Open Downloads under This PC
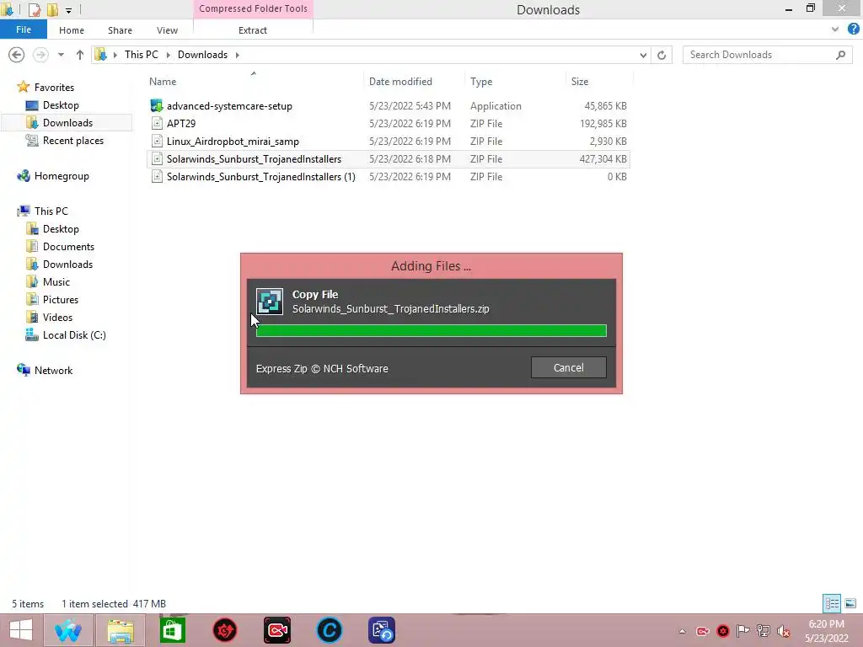 [x=67, y=264]
